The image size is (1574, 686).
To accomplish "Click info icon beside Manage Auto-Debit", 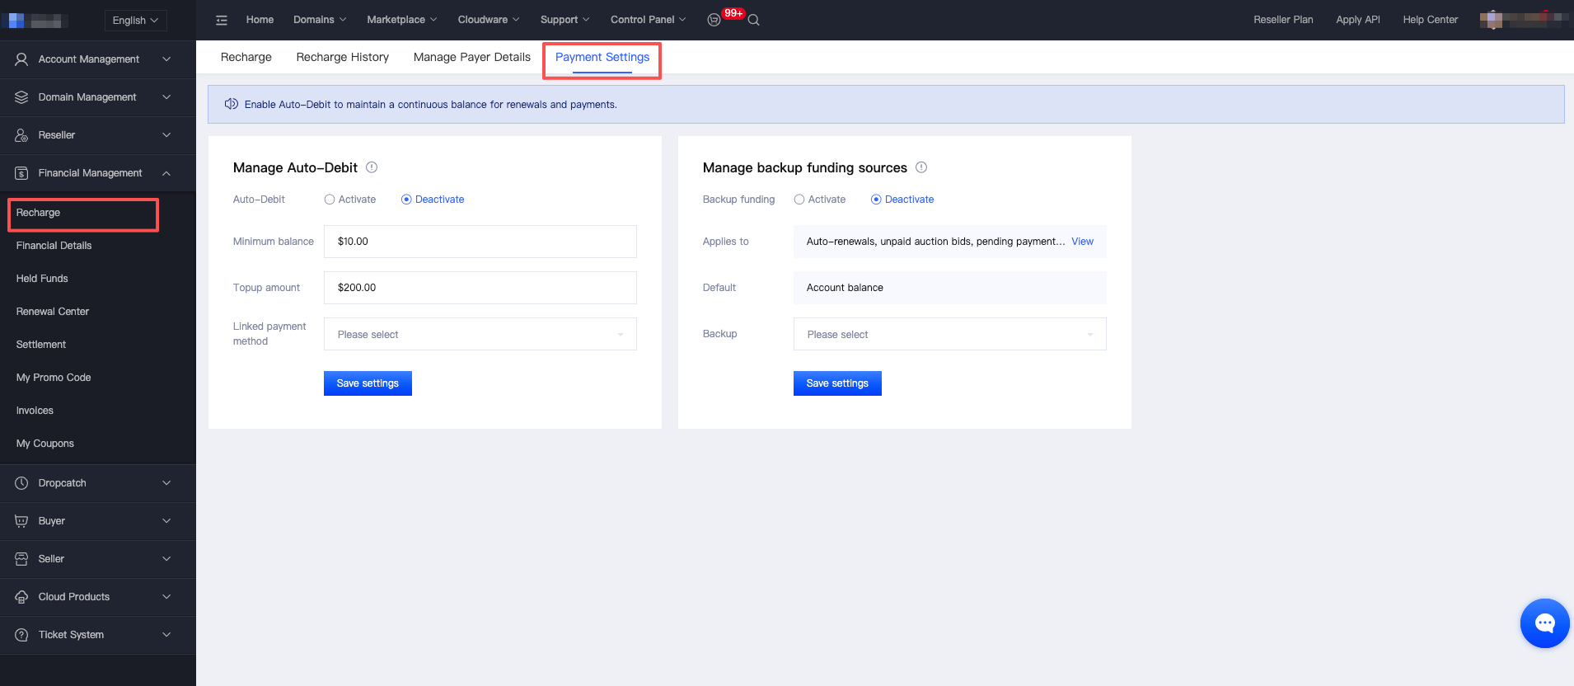I will pos(372,167).
